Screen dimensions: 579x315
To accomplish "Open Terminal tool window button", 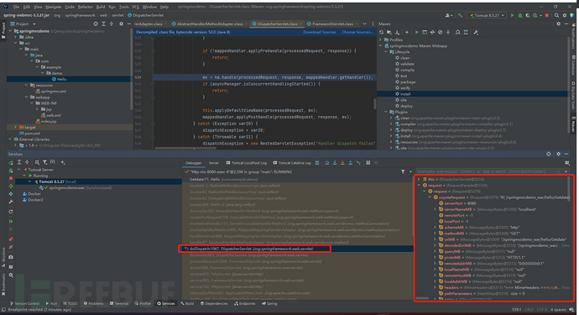I will tap(118, 303).
